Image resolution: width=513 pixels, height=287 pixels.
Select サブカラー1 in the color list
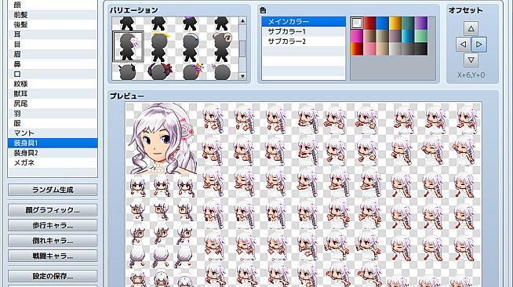[304, 31]
